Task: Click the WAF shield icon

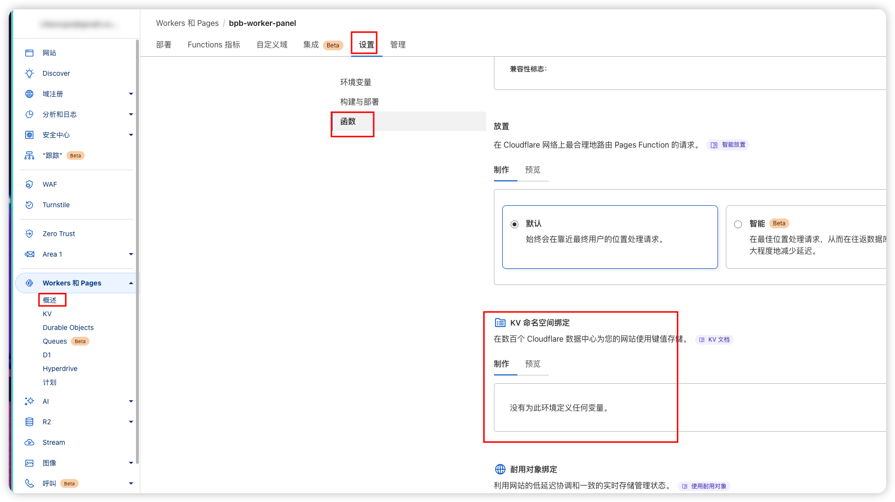Action: pyautogui.click(x=29, y=184)
